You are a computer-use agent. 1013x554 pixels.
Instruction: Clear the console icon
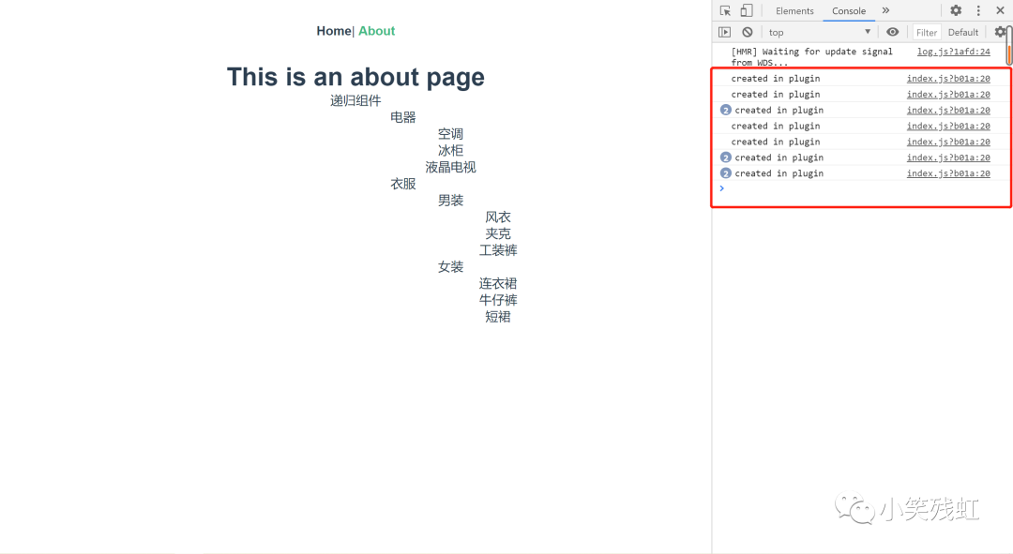(x=747, y=32)
